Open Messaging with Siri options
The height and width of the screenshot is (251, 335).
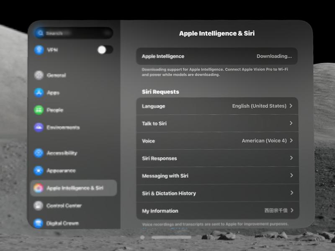(217, 176)
